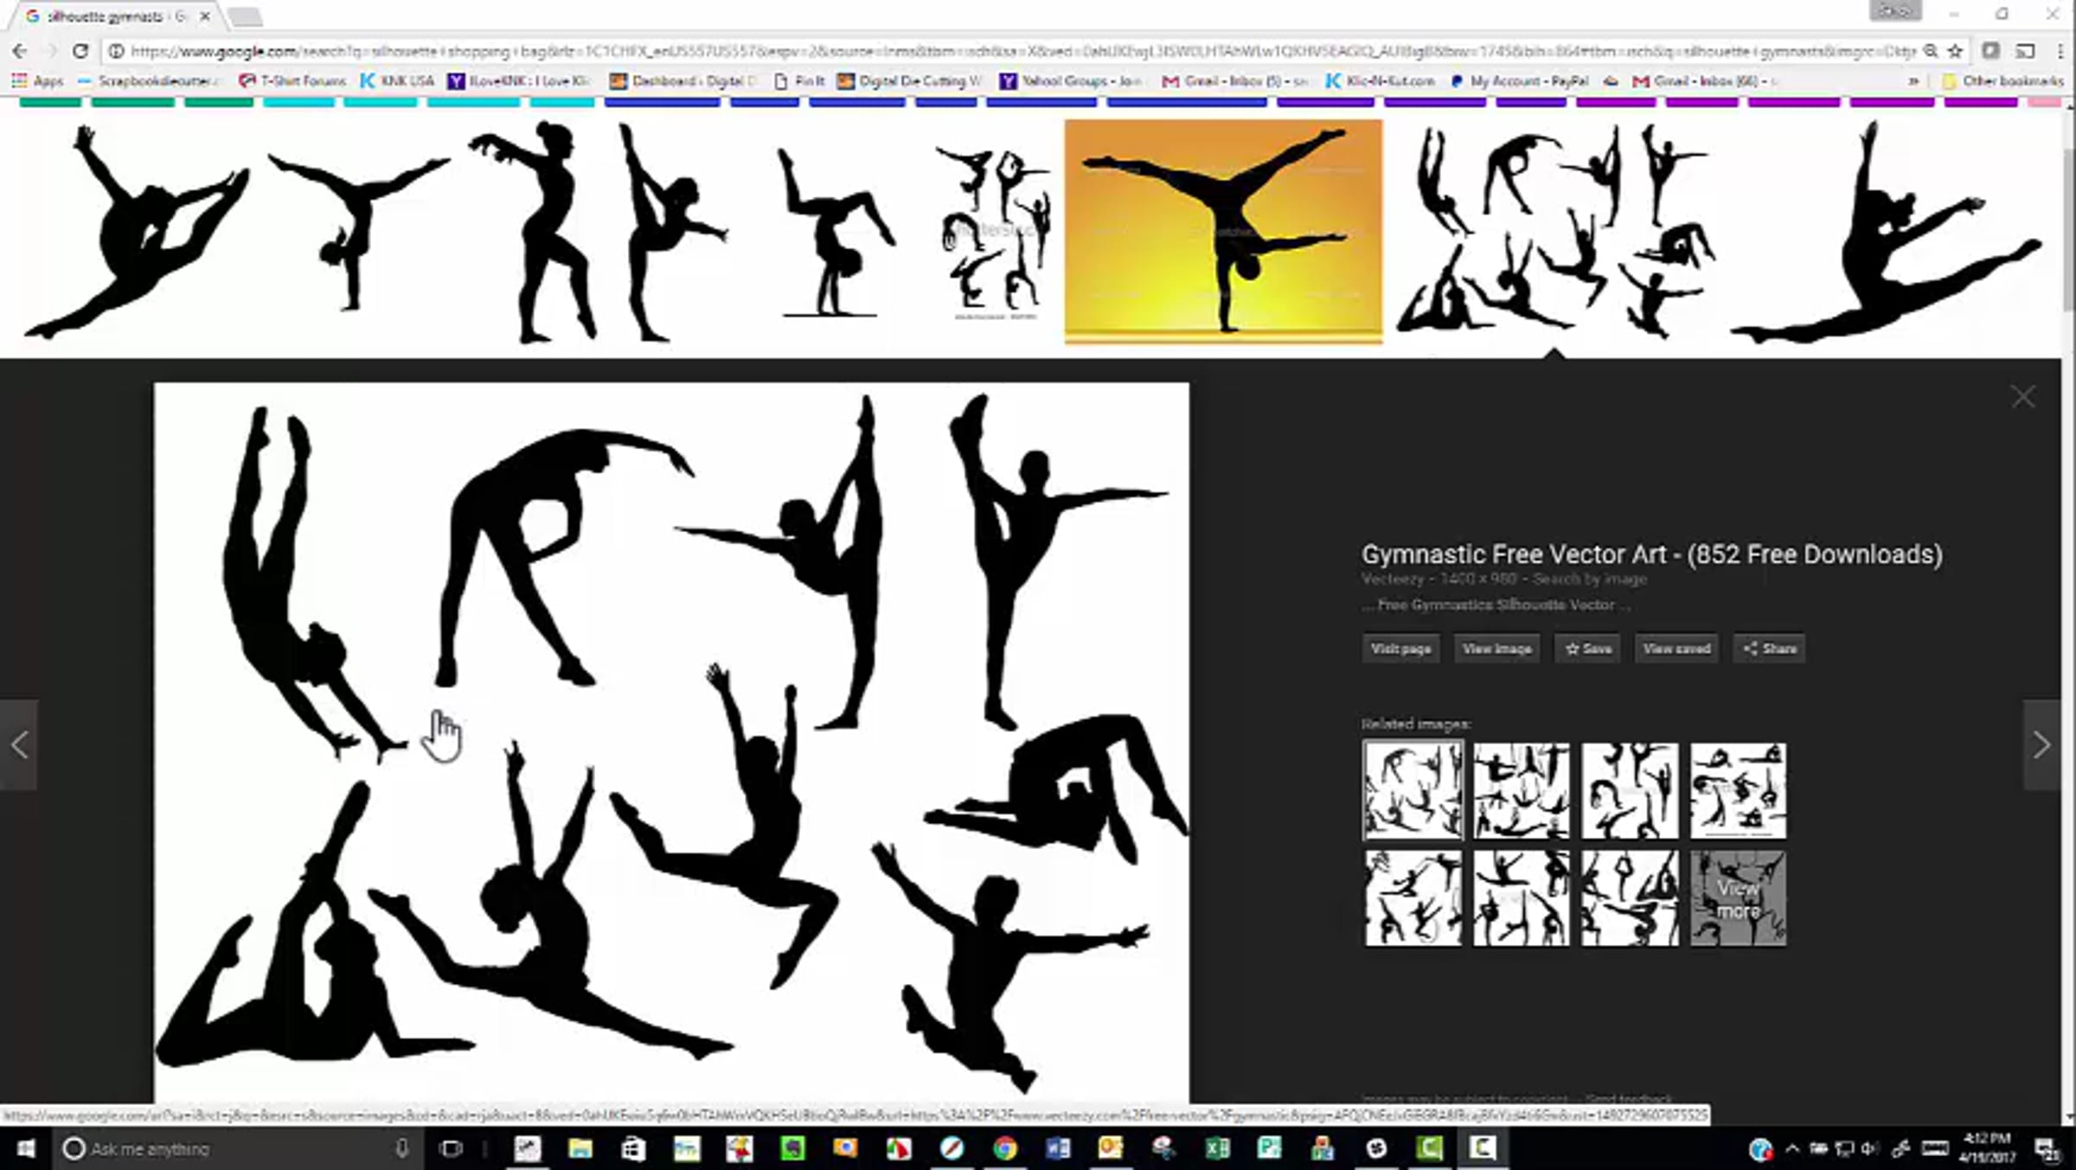
Task: Open the Safari compass icon on taskbar
Action: (x=951, y=1148)
